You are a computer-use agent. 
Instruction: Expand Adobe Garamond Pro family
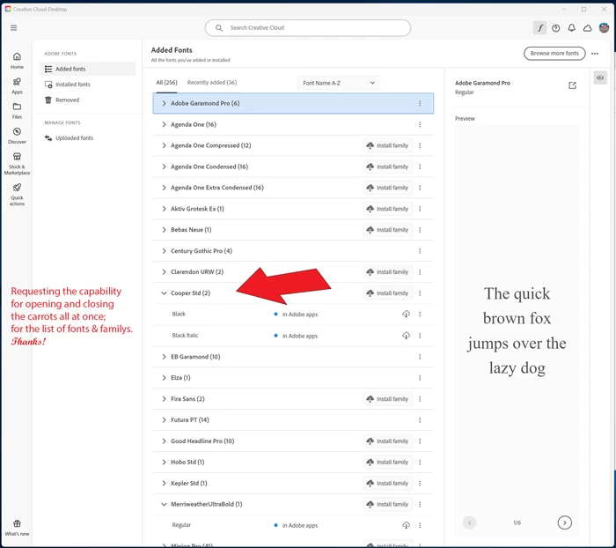[164, 103]
